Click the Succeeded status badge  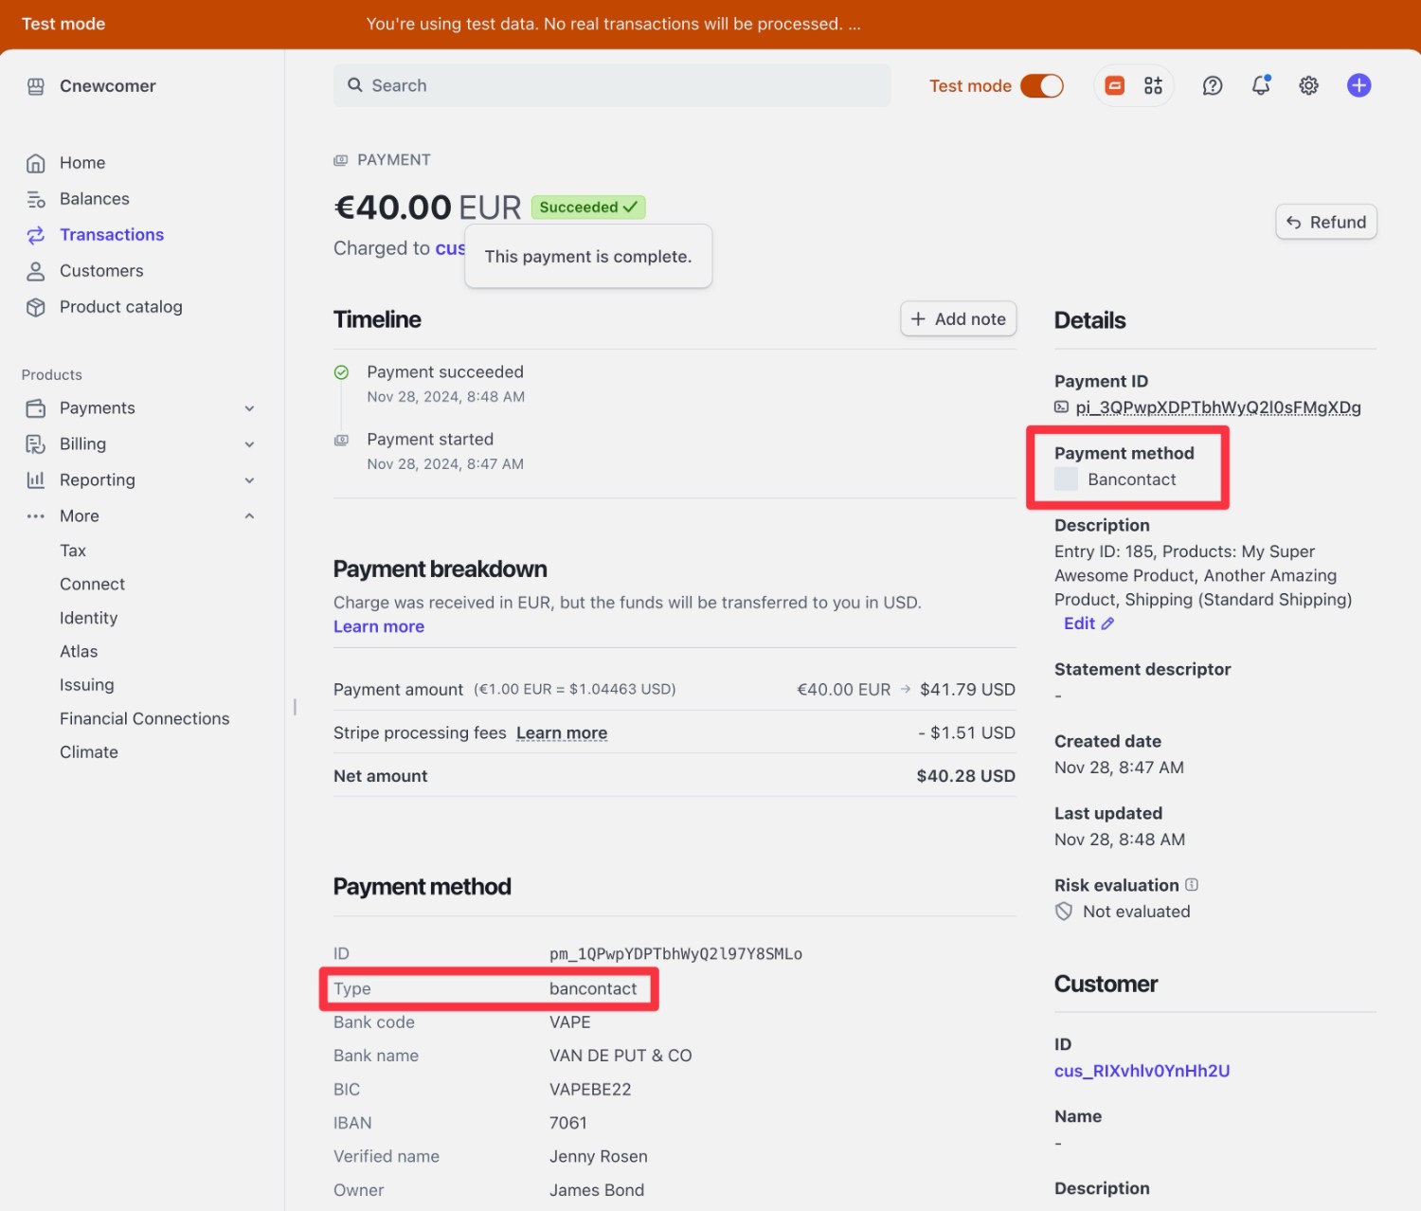click(x=588, y=208)
